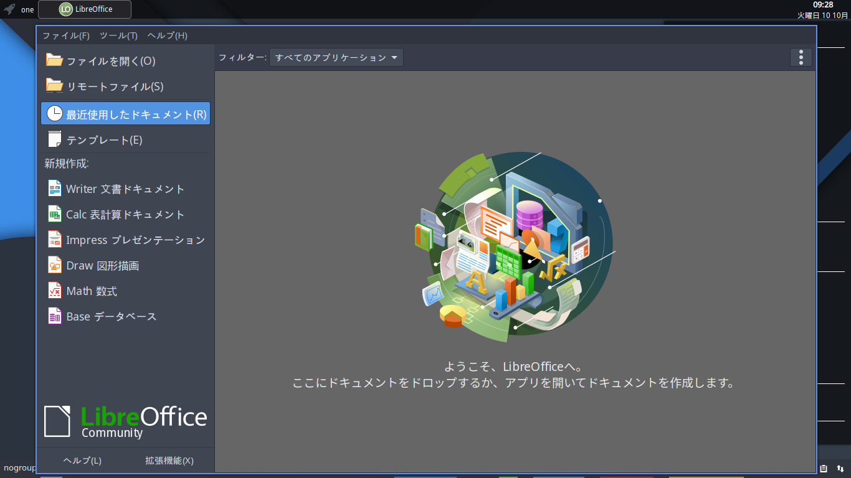Image resolution: width=851 pixels, height=478 pixels.
Task: Open the ヘルプ(H) menu
Action: pos(167,35)
